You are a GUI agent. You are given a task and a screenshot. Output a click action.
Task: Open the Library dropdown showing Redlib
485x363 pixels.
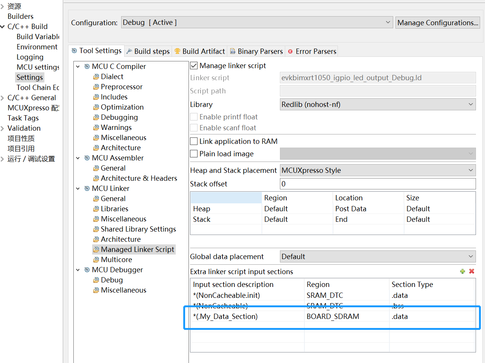coord(377,104)
